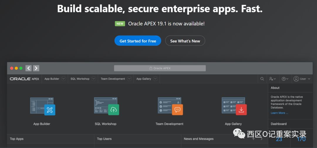Open the User account menu
The image size is (317, 148).
coord(302,79)
